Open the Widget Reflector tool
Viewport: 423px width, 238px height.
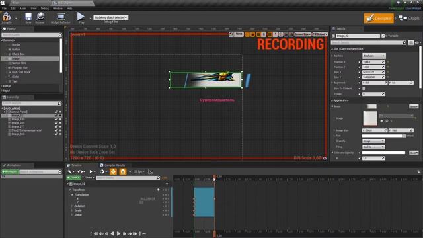(61, 18)
